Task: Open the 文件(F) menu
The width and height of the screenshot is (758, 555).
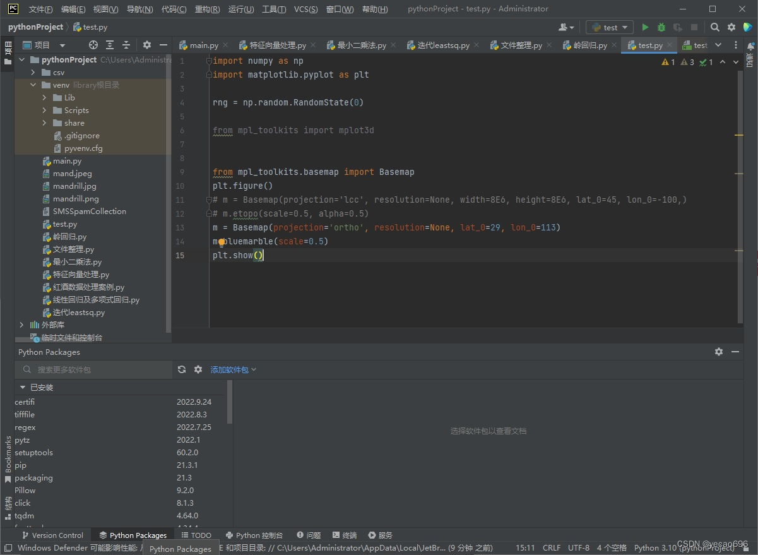Action: tap(39, 9)
